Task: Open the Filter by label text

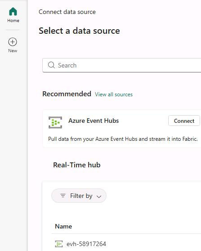Action: click(81, 196)
